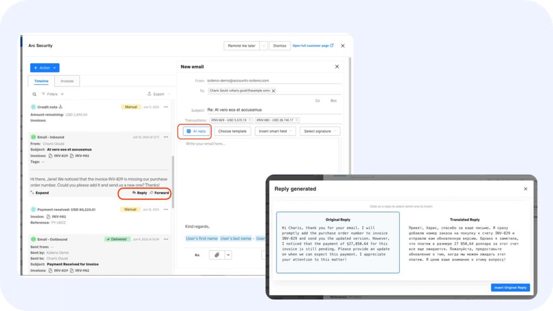Open the full customer page link
The width and height of the screenshot is (553, 311).
pyautogui.click(x=313, y=46)
